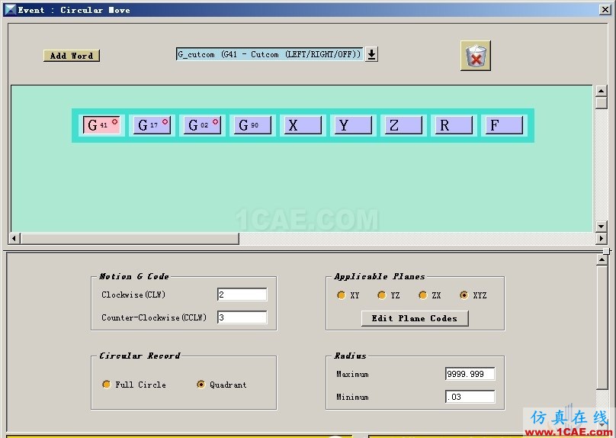
Task: Select the YZ plane radio button
Action: pos(381,295)
